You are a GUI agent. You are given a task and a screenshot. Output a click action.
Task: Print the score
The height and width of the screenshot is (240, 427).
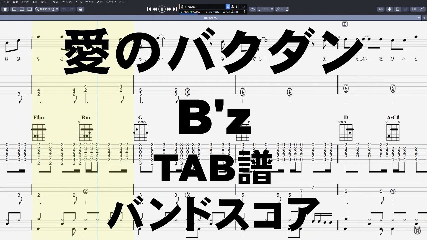click(x=80, y=9)
